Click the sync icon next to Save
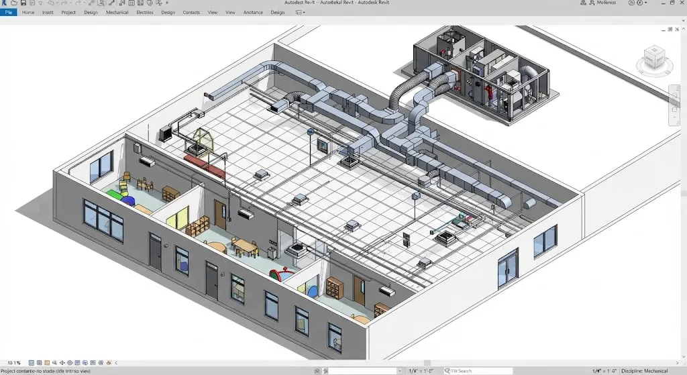 click(32, 3)
